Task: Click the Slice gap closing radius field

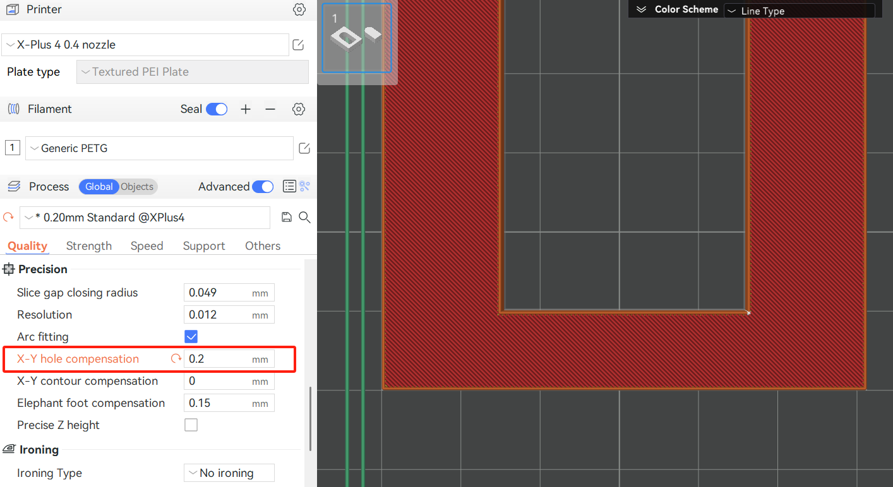Action: [229, 293]
